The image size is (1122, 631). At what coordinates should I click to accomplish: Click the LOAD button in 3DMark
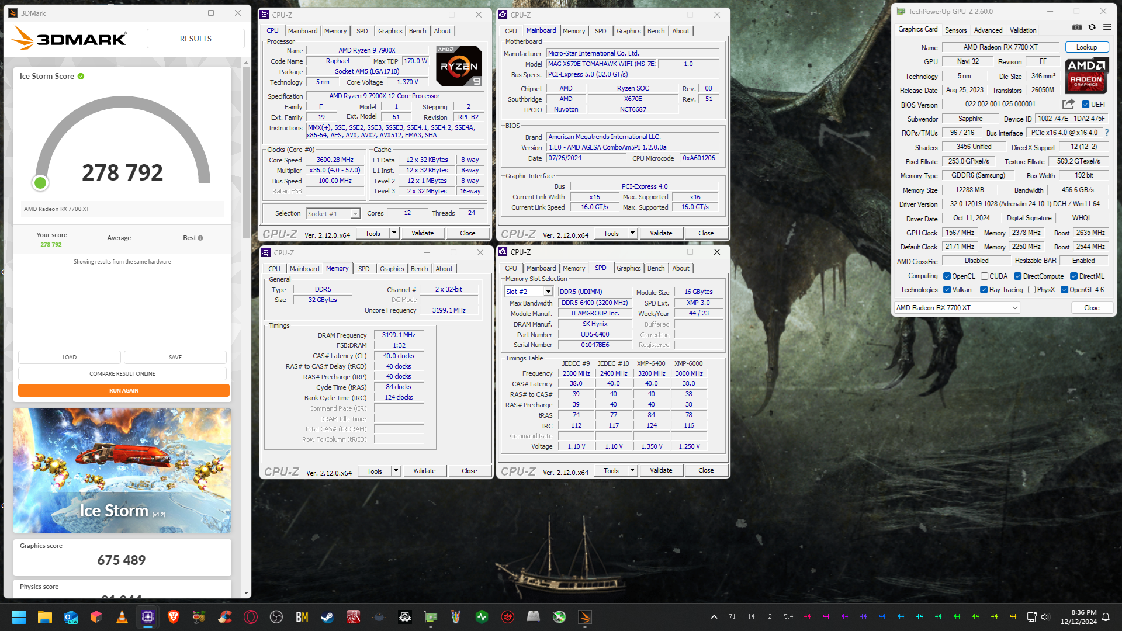click(x=70, y=357)
